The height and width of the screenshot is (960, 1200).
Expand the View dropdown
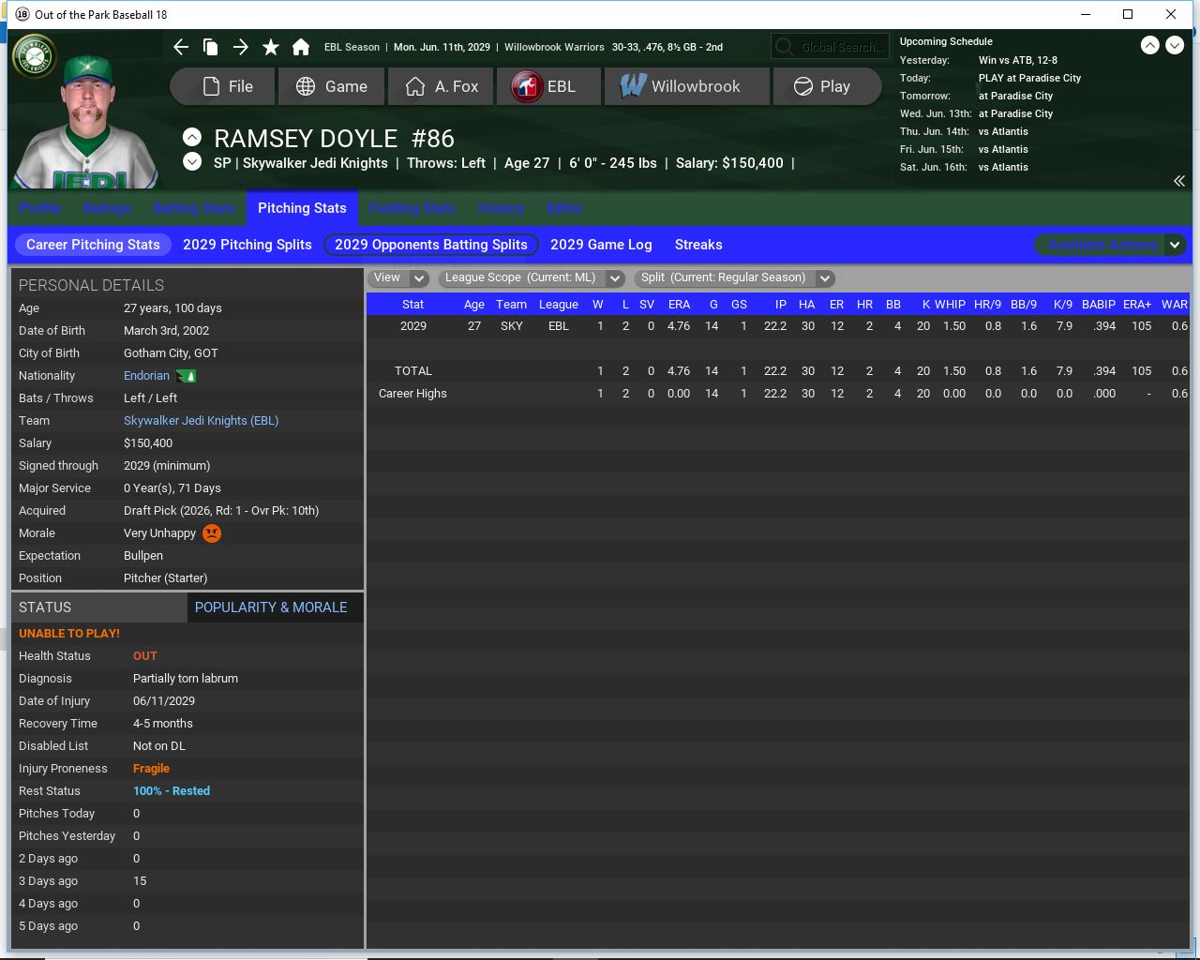pos(399,277)
